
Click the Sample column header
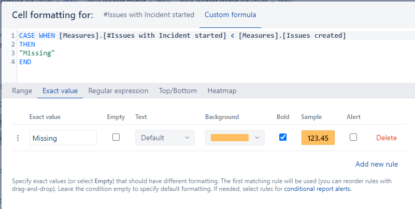[311, 117]
